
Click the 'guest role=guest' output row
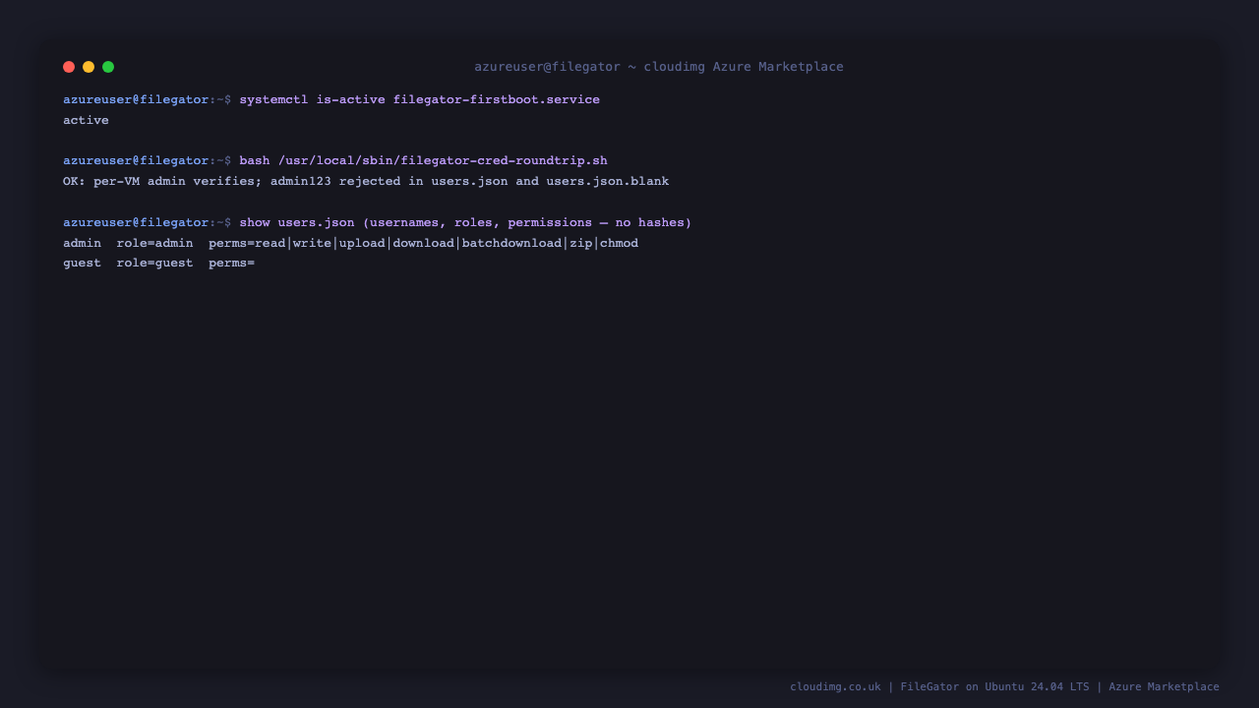158,263
